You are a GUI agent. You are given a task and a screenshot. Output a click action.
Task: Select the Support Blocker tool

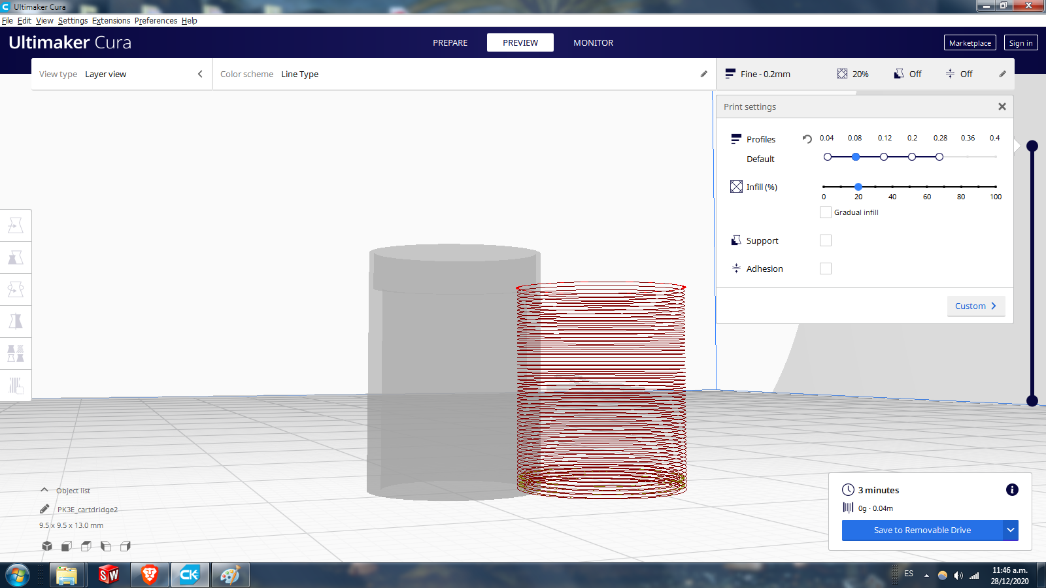click(16, 385)
